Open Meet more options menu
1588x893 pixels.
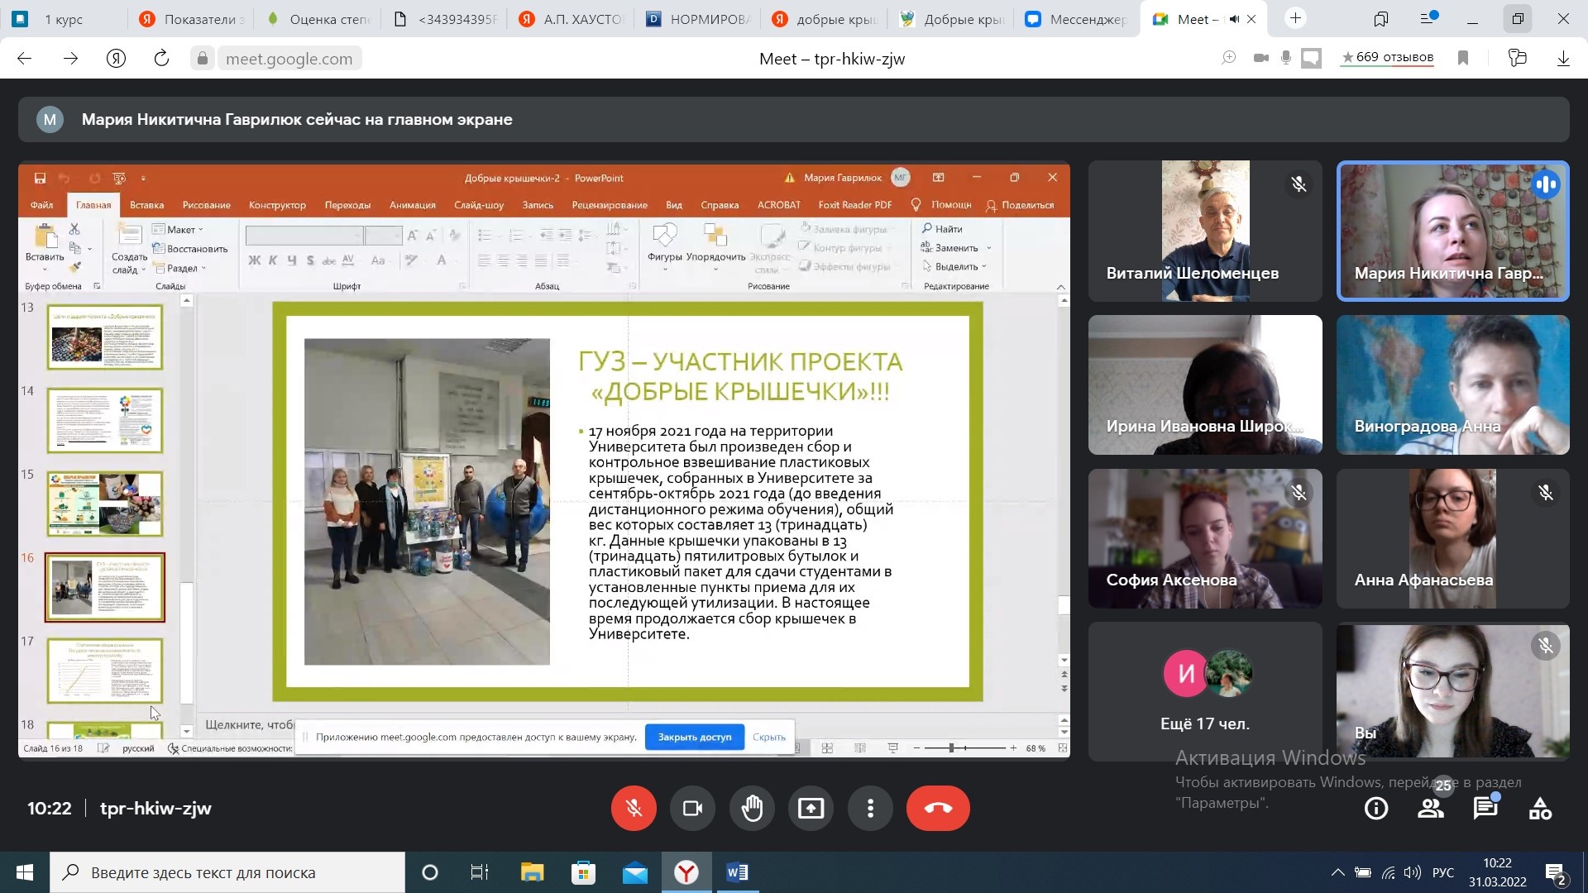(870, 808)
